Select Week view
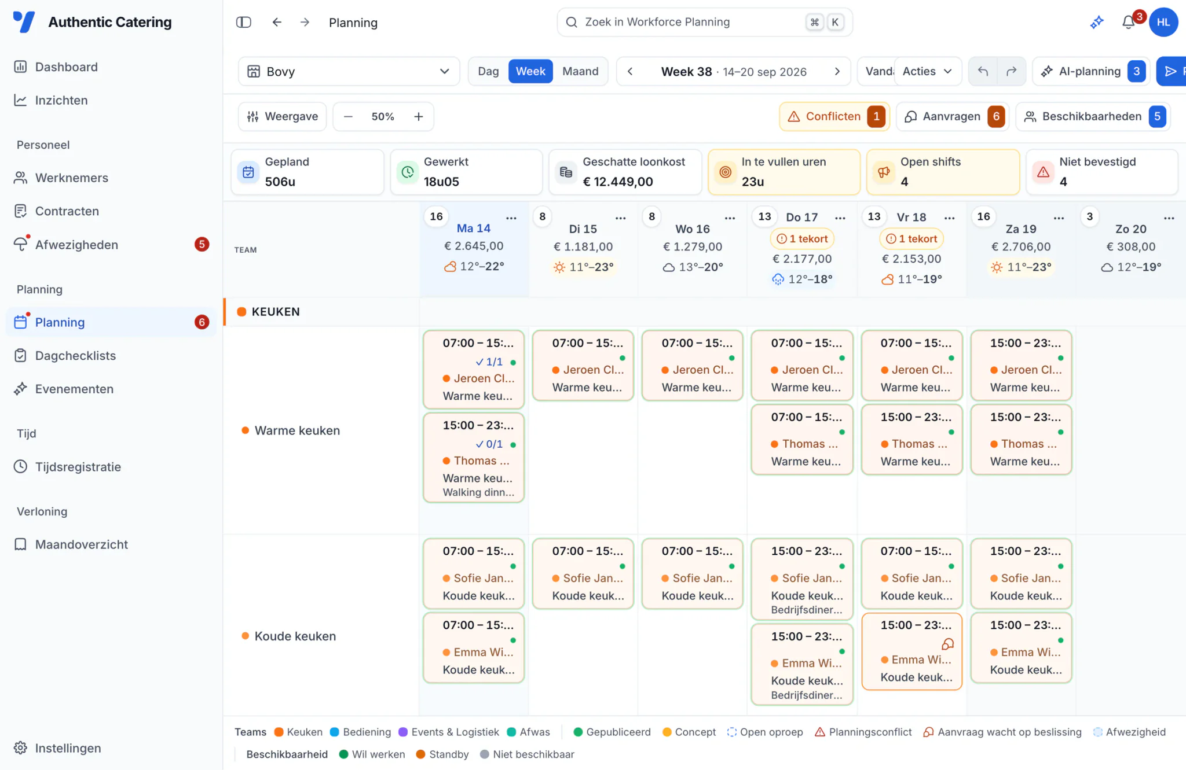Image resolution: width=1186 pixels, height=770 pixels. click(x=530, y=71)
